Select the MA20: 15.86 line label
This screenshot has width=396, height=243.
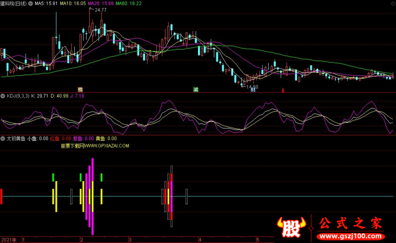[x=100, y=3]
